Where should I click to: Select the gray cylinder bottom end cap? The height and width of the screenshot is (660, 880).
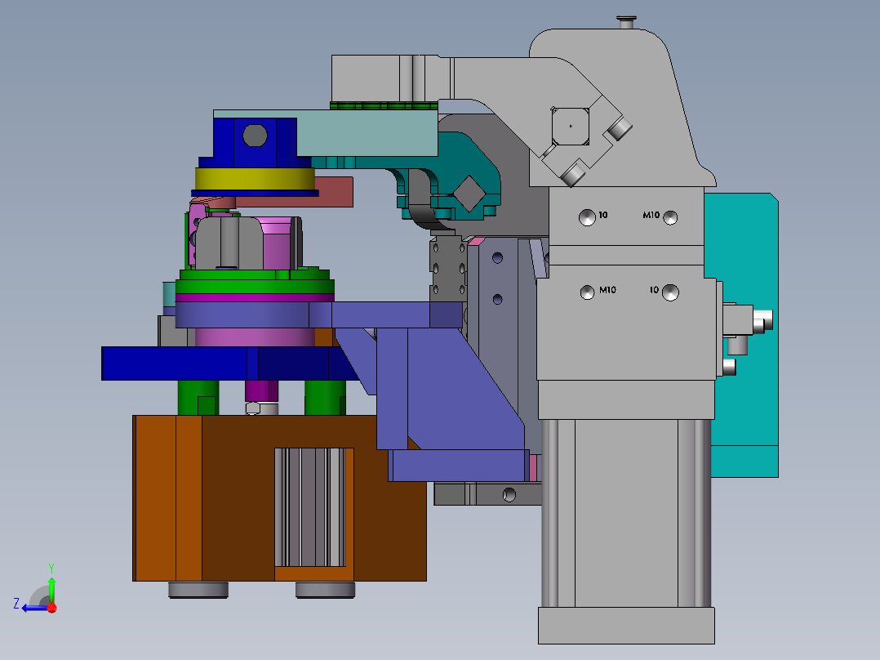tap(626, 625)
